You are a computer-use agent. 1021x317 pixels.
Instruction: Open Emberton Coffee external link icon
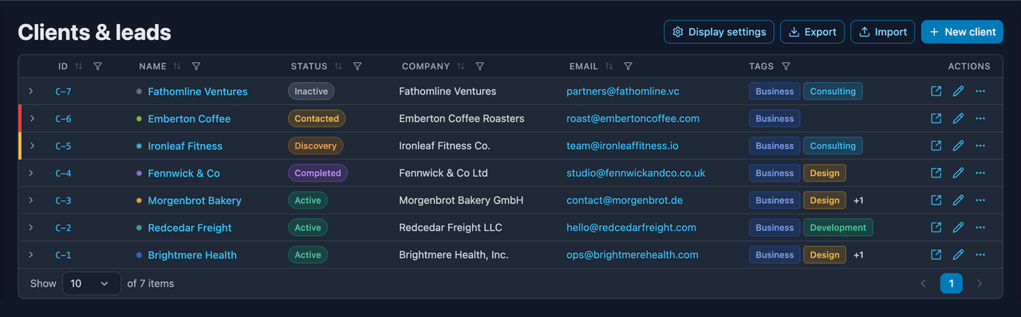(936, 119)
